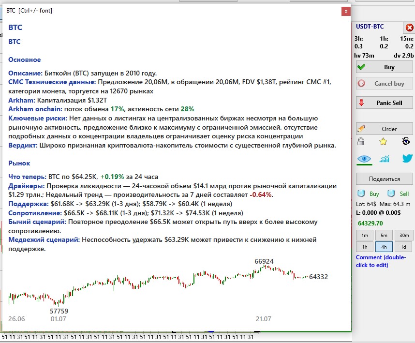Toggle the padlock lock icon

tap(361, 142)
